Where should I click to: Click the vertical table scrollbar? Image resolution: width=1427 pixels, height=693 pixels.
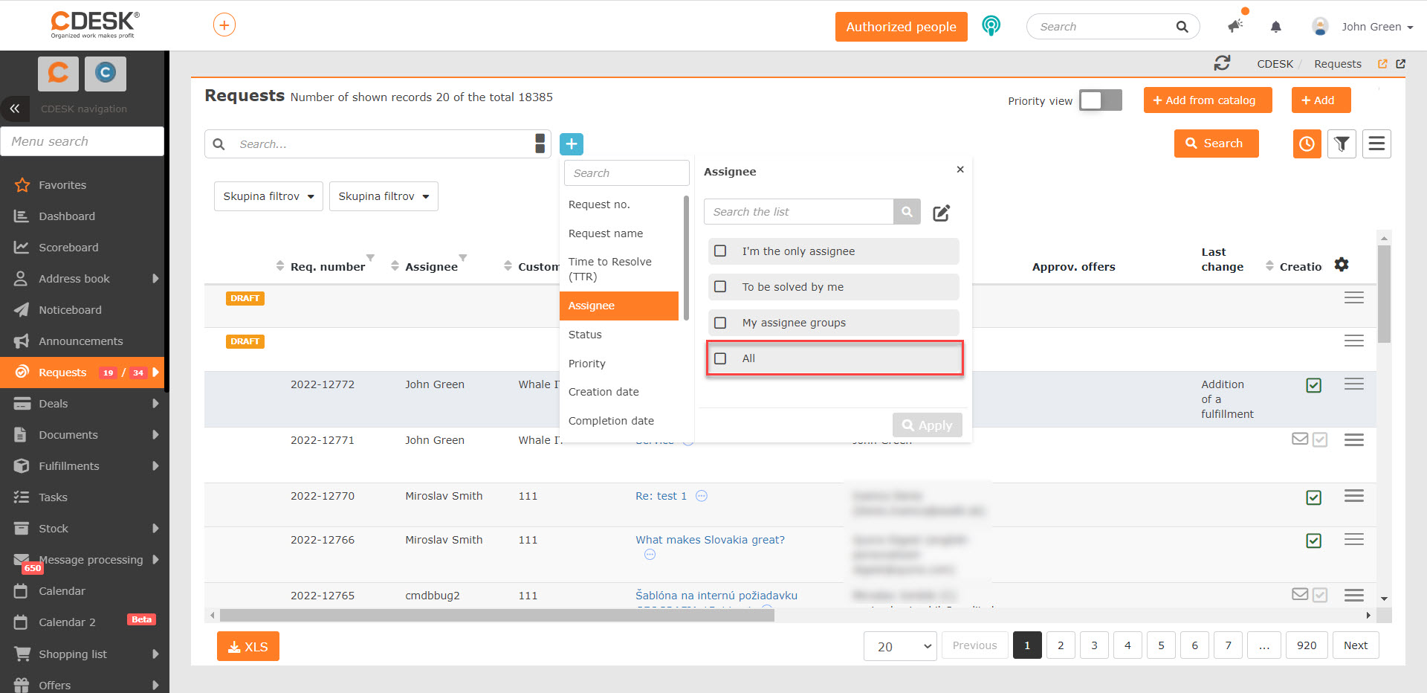coord(1383,293)
